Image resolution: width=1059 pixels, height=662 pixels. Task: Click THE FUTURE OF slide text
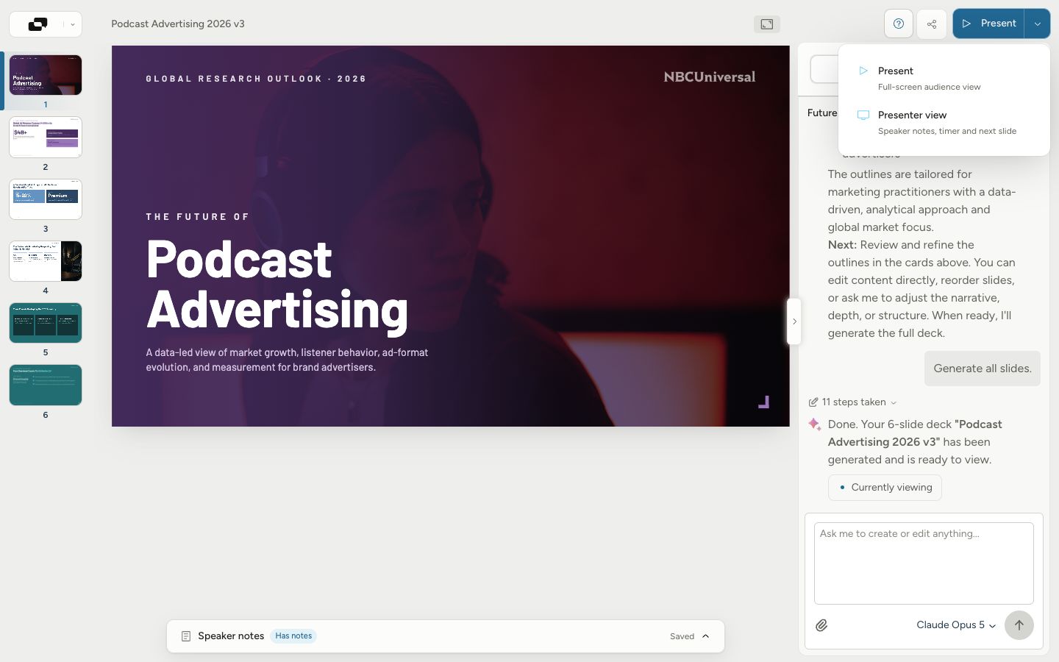(x=198, y=217)
